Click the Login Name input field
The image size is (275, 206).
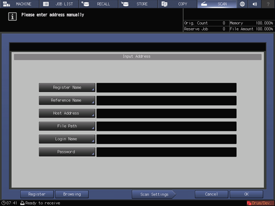pyautogui.click(x=166, y=139)
